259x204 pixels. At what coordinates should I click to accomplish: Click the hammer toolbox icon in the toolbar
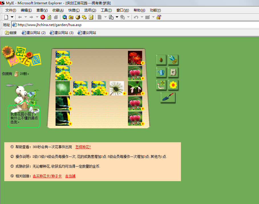tap(159, 17)
